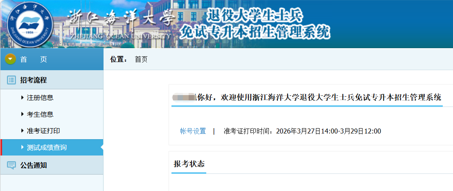
Task: Click the green circular arrow icon beside 首页
Action: coord(11,59)
